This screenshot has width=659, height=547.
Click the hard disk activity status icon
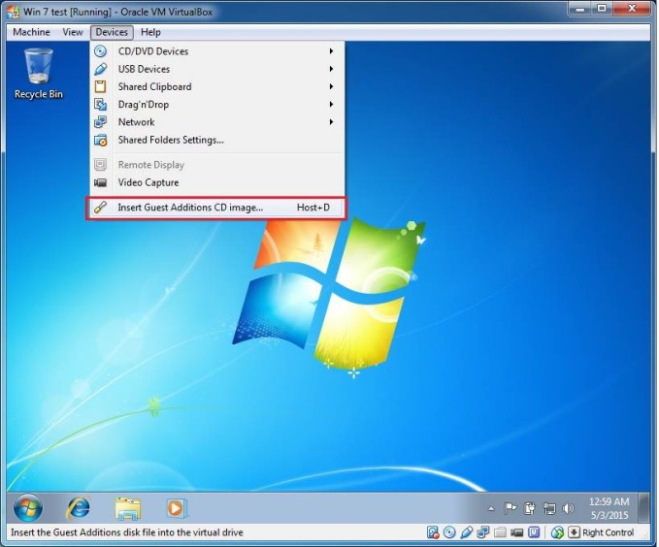point(433,532)
